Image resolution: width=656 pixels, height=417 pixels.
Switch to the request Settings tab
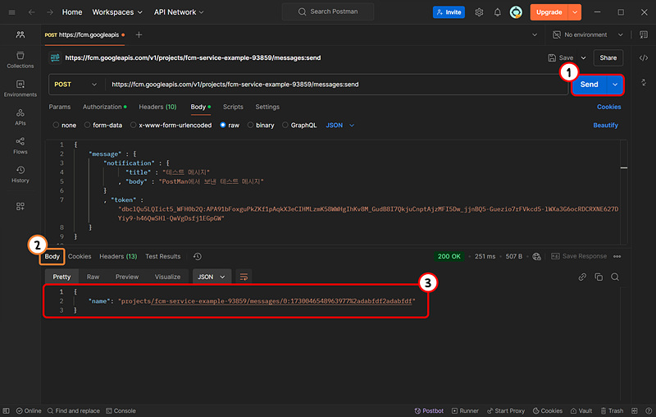[267, 107]
